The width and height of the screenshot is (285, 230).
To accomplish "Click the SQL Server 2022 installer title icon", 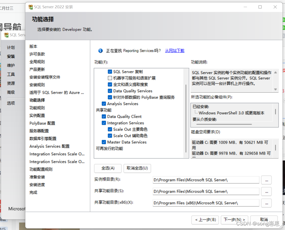I will pyautogui.click(x=30, y=7).
